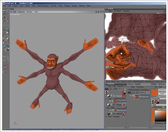
Task: Click the blue gear icon in left toolbar
Action: coord(7,46)
